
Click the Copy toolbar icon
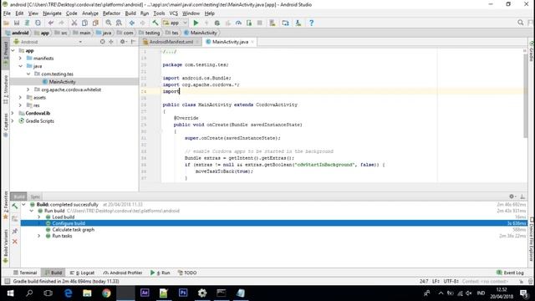(x=84, y=23)
